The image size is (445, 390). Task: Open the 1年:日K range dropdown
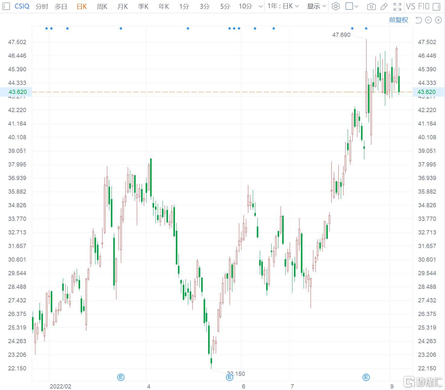point(283,6)
